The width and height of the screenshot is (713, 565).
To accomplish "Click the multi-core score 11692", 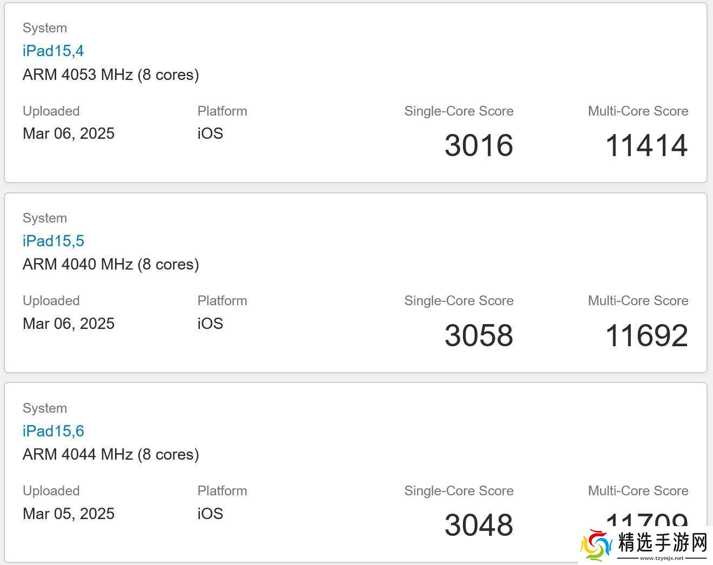I will pos(646,335).
